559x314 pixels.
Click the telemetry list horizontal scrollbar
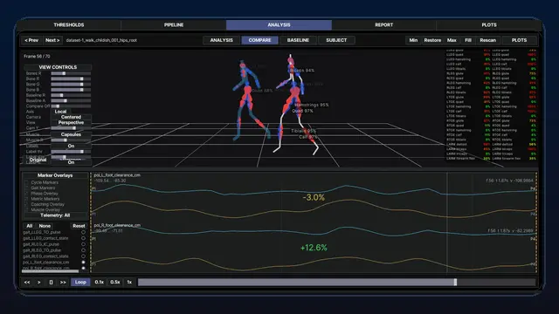pos(51,271)
